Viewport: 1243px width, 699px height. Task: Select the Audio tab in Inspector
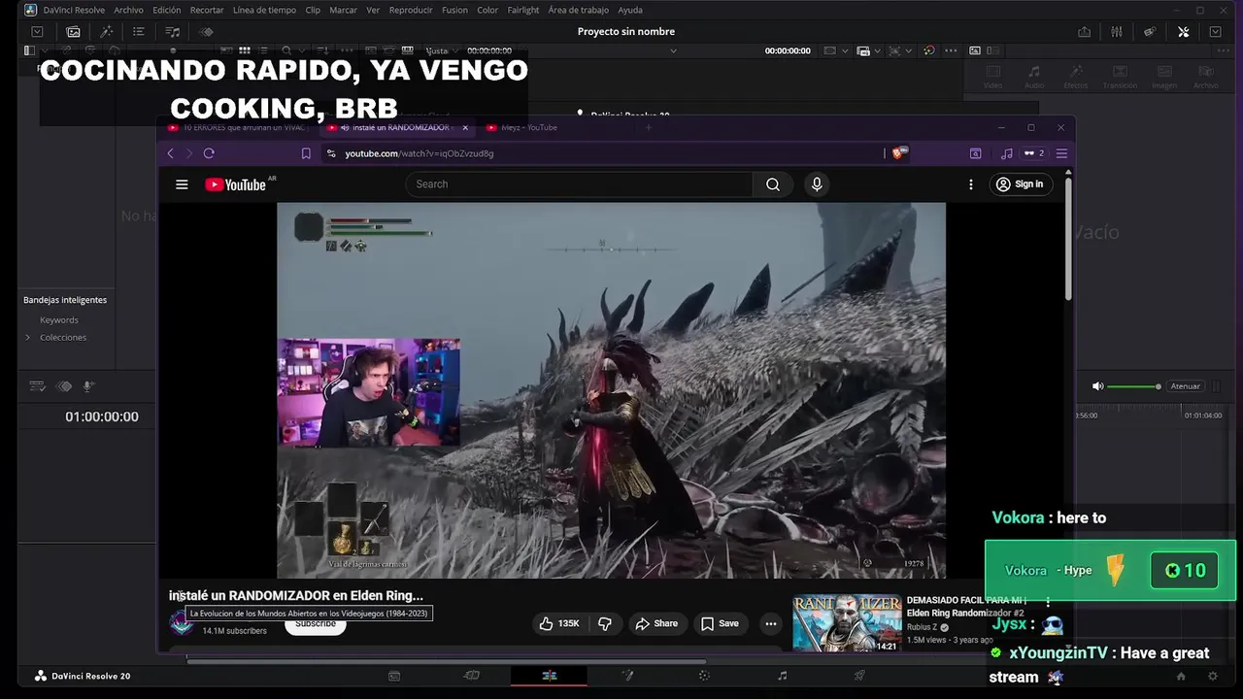click(1034, 78)
